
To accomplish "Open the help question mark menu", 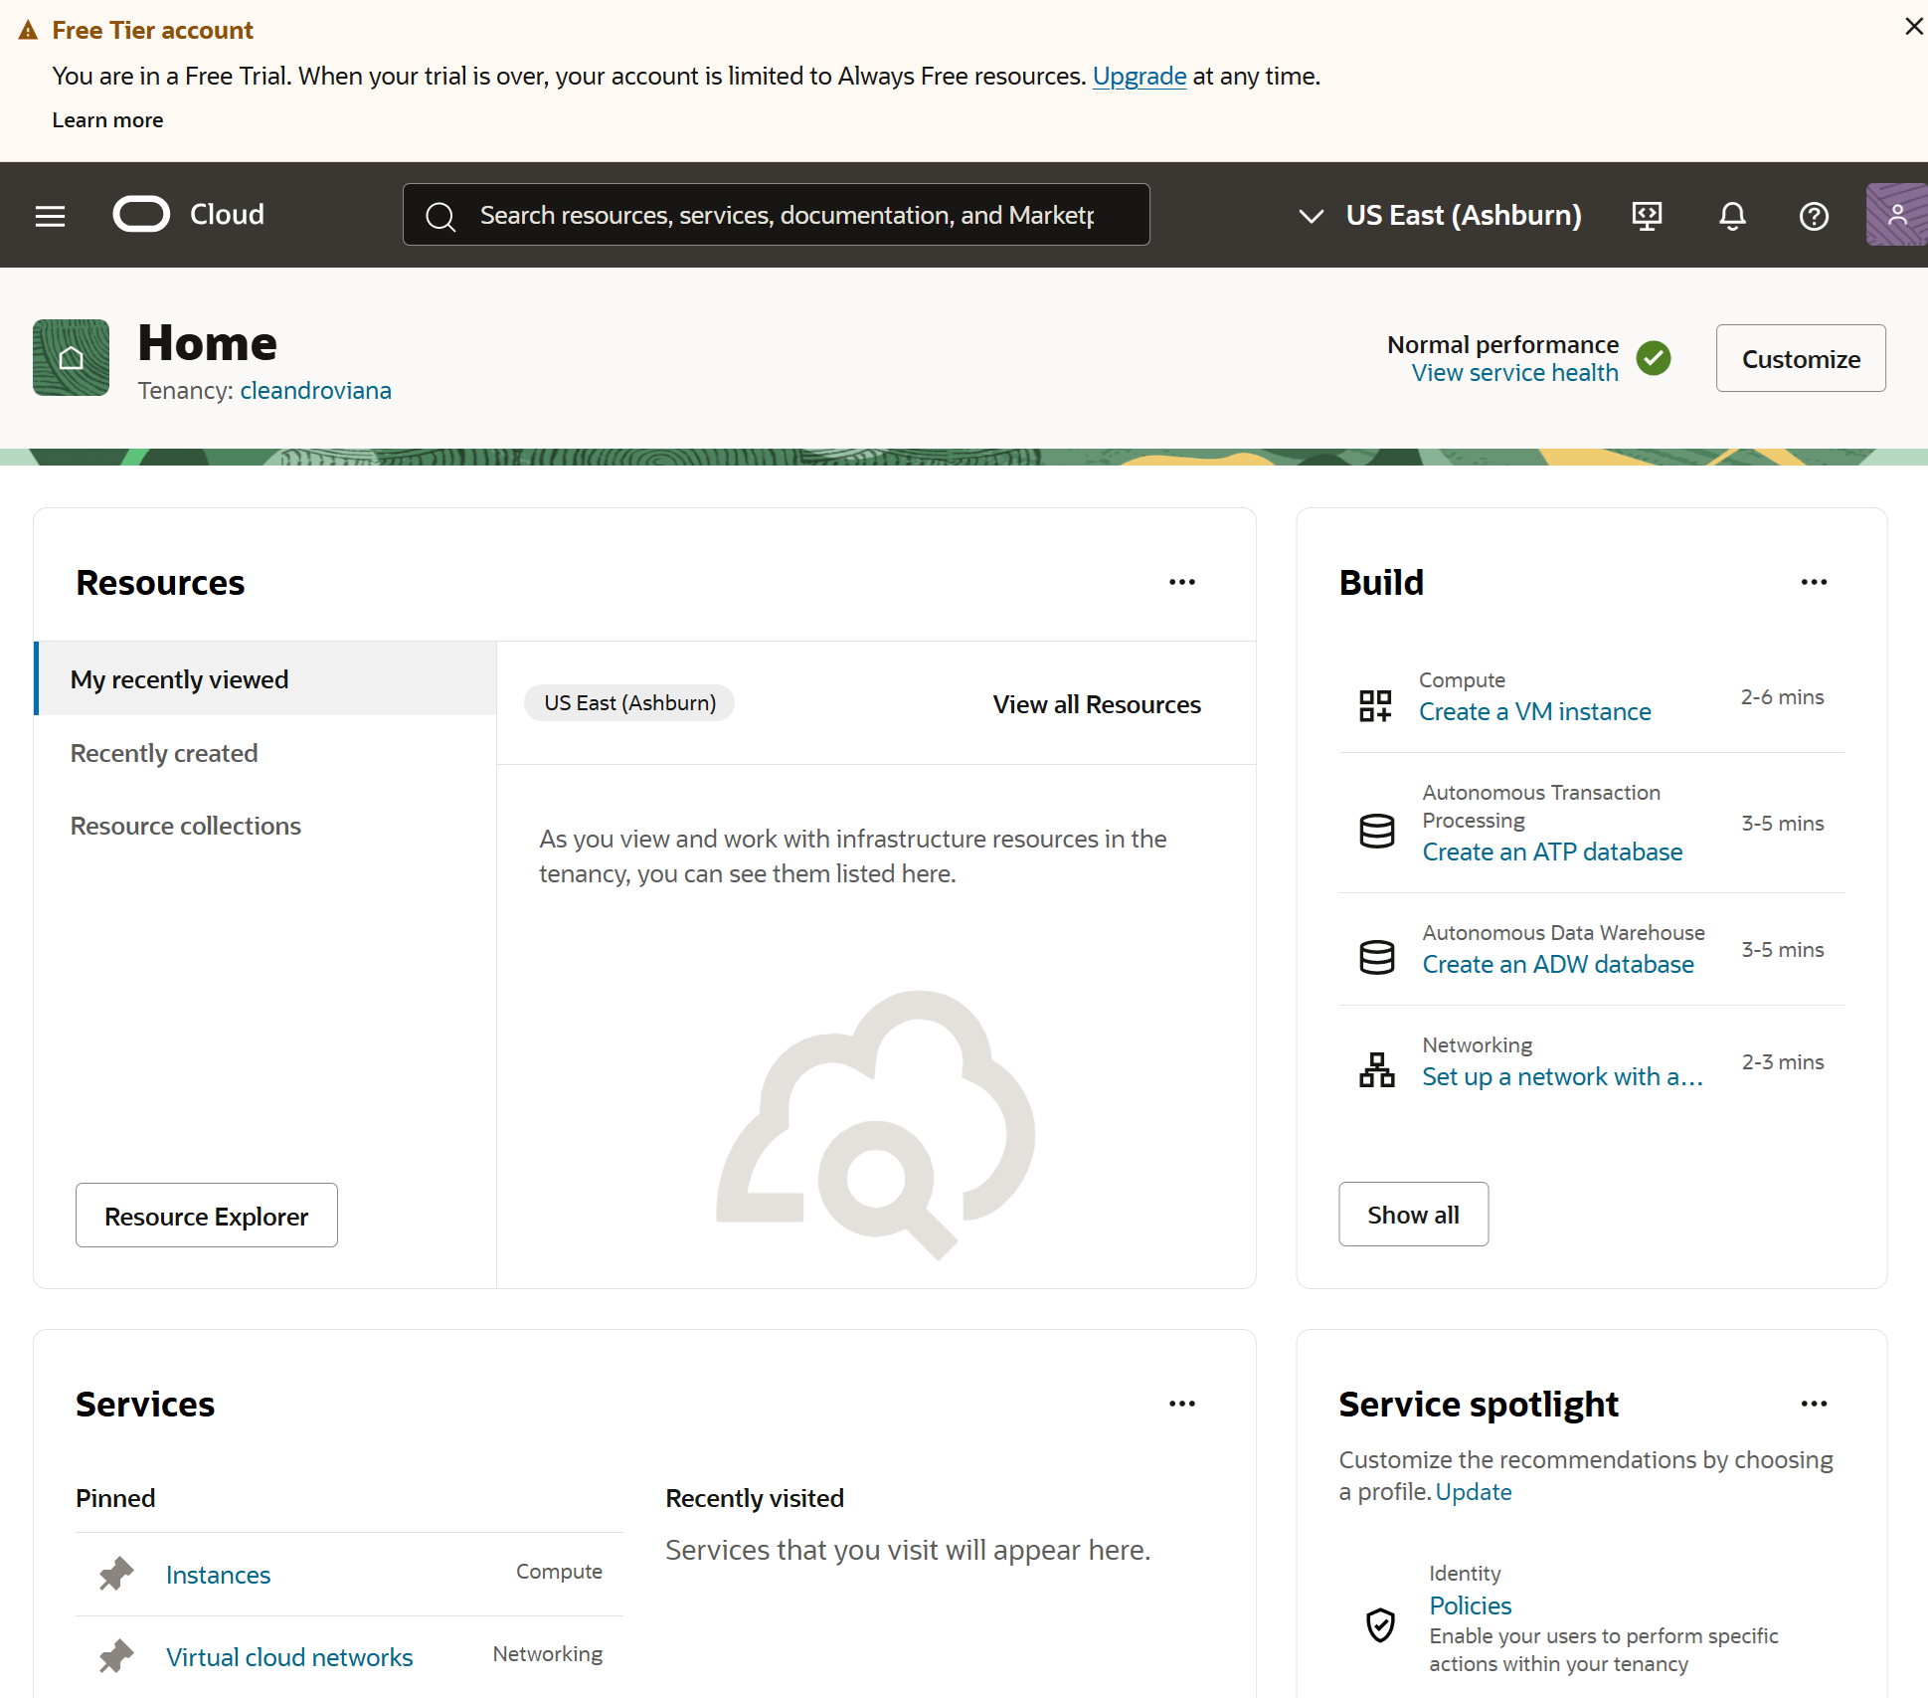I will tap(1814, 216).
